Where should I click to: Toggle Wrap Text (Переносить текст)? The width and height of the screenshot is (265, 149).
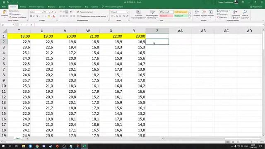(85, 12)
